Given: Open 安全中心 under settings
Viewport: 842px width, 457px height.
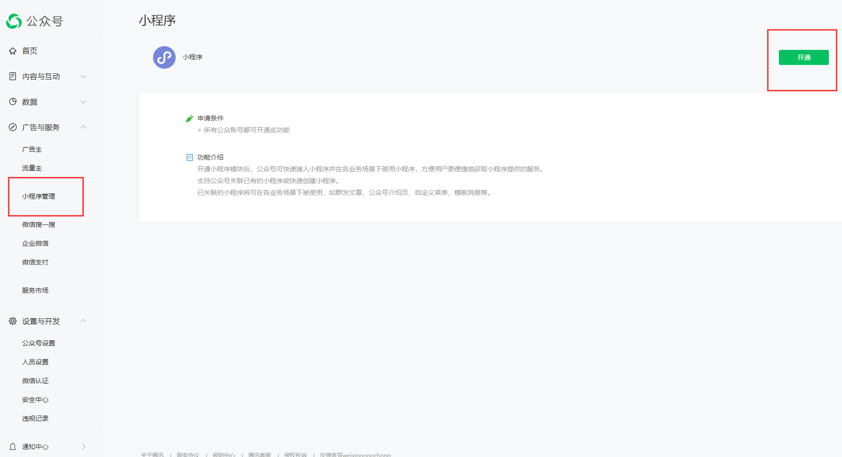Looking at the screenshot, I should (35, 400).
